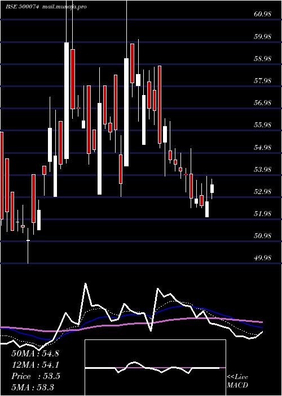Image resolution: width=282 pixels, height=396 pixels.
Task: Click the 52.98 price level label
Action: [263, 191]
